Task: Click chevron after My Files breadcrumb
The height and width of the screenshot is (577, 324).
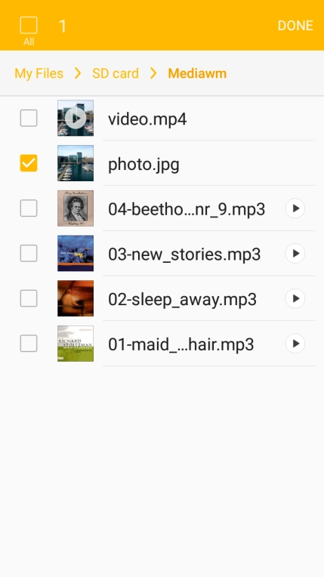Action: click(78, 73)
